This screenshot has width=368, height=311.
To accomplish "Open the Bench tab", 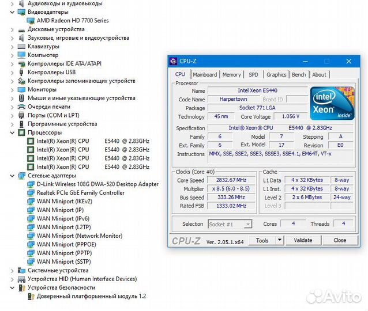I will coord(299,75).
